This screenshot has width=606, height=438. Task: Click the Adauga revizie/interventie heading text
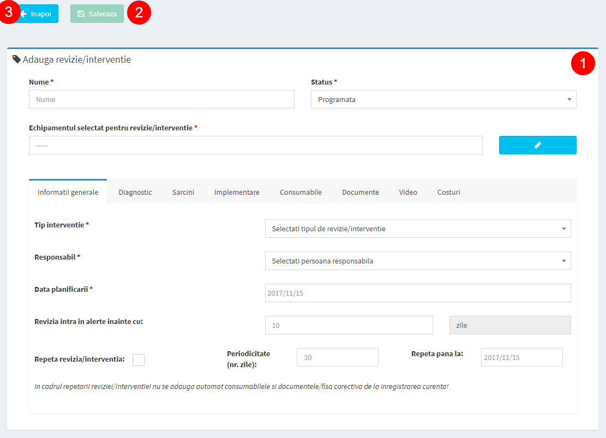click(77, 59)
